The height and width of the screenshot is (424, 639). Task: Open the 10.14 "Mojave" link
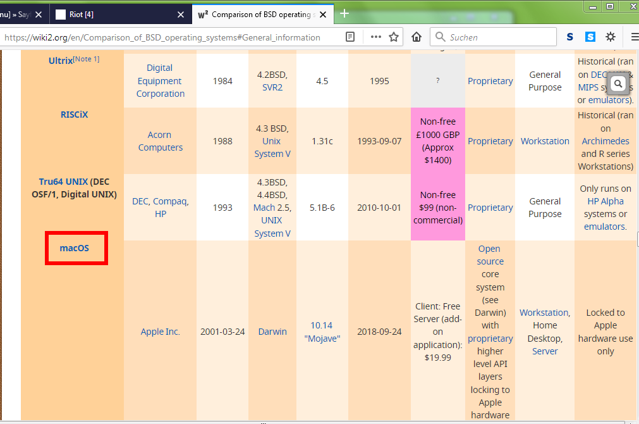point(322,332)
